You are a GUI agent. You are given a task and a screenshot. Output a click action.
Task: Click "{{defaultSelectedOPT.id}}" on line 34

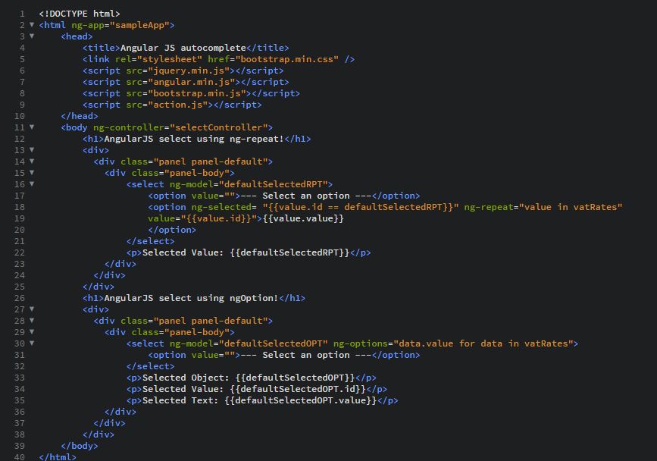[298, 389]
